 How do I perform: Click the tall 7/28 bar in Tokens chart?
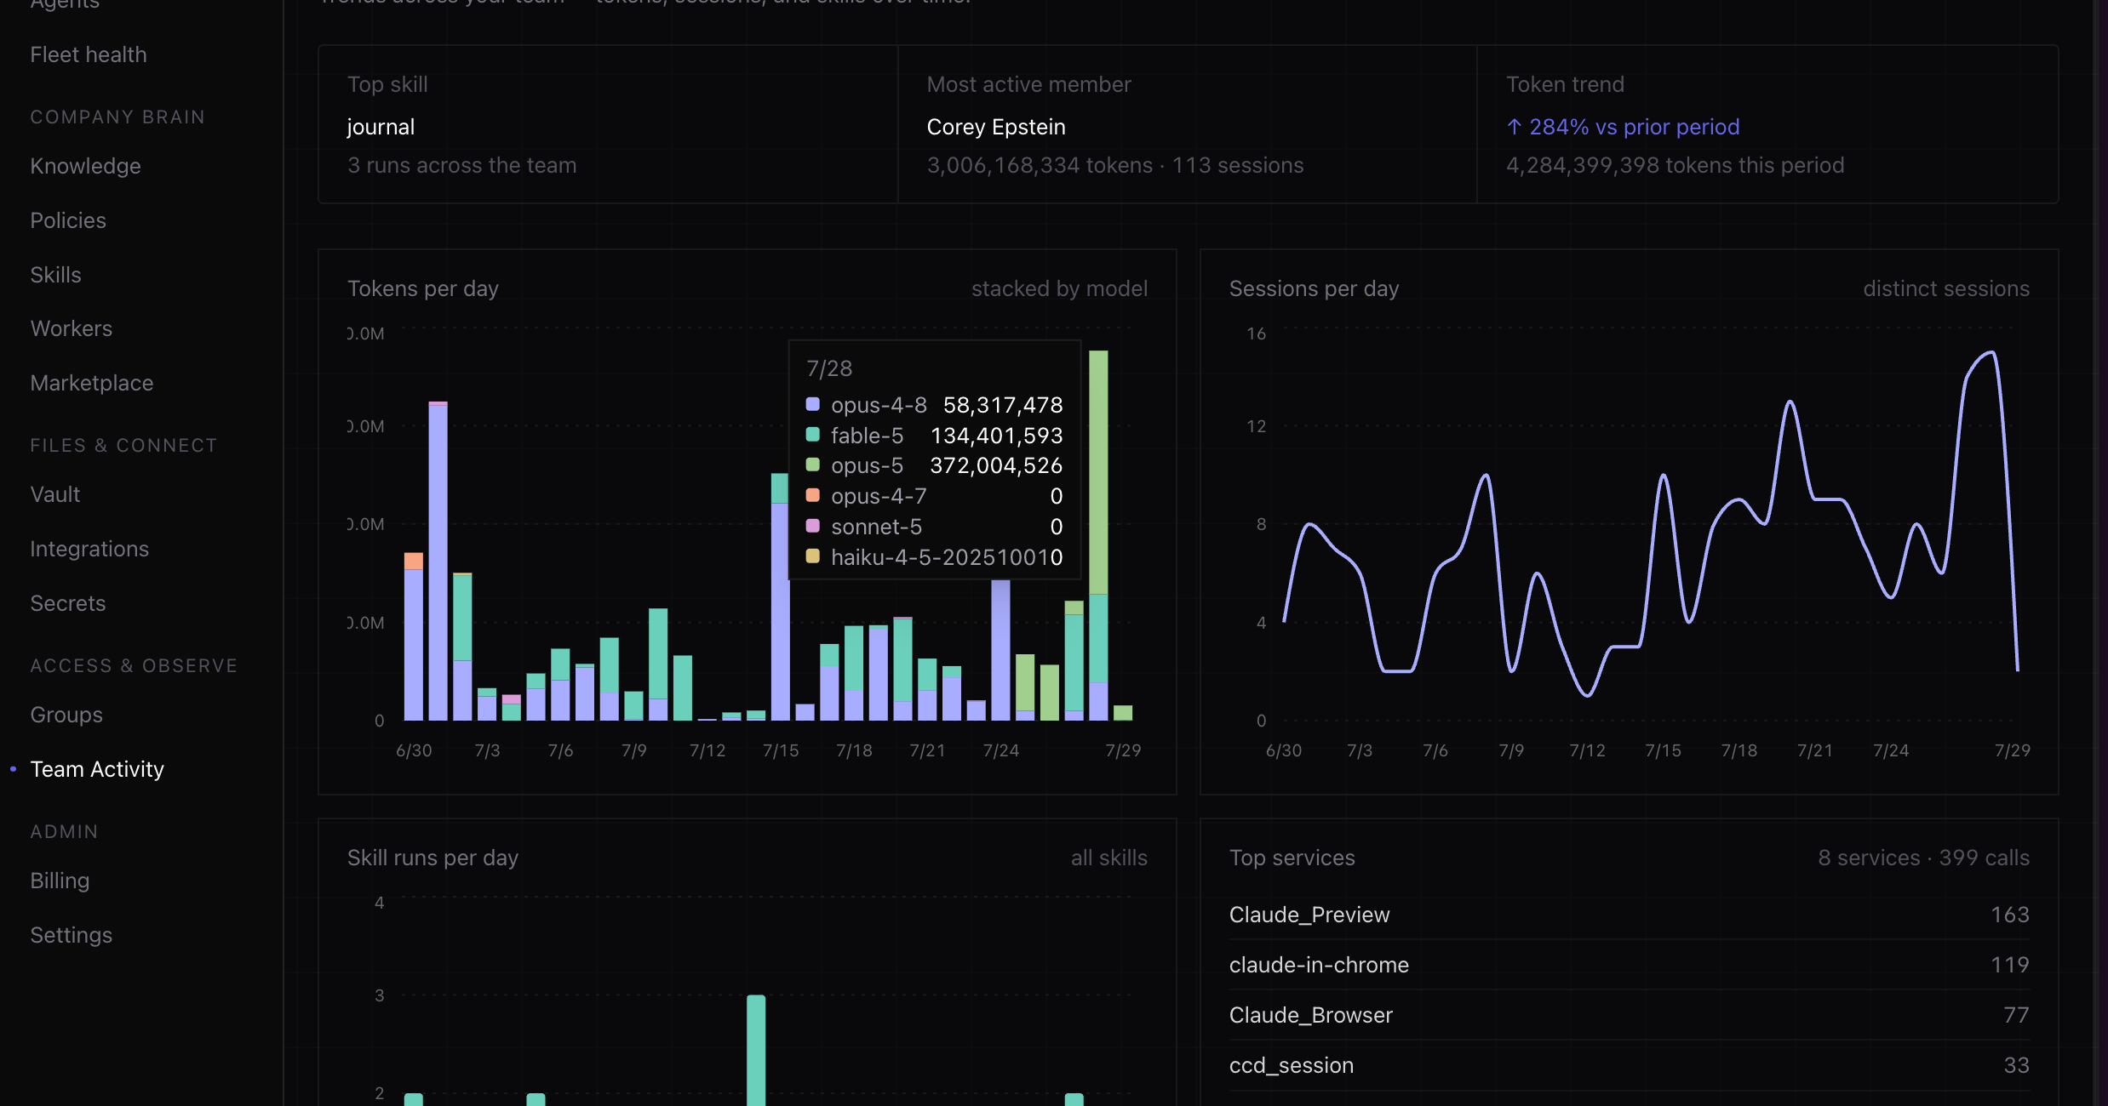coord(1098,535)
